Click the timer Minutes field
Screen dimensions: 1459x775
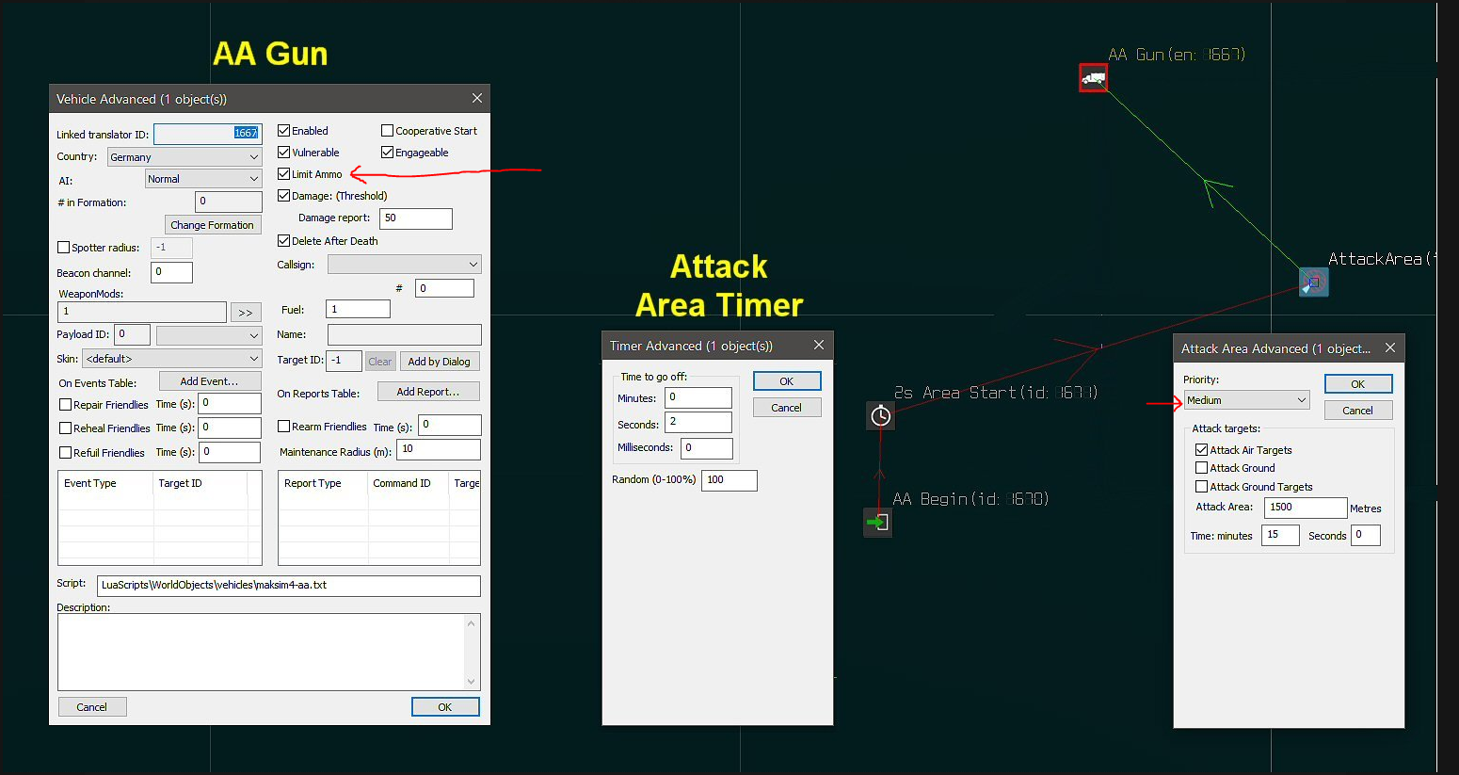[x=698, y=397]
